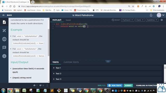Open the Python3 language dropdown
The height and width of the screenshot is (93, 166).
(128, 20)
